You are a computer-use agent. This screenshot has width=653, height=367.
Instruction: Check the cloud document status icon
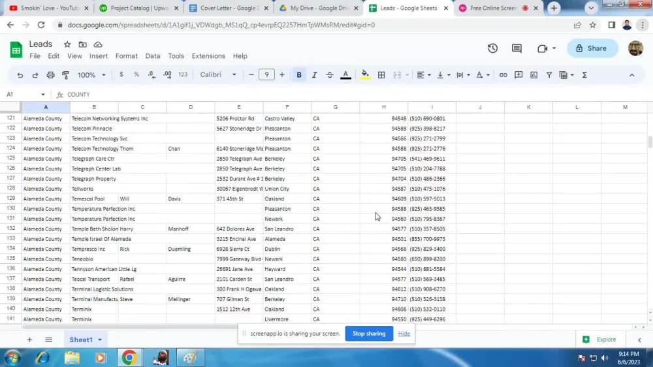[x=98, y=44]
